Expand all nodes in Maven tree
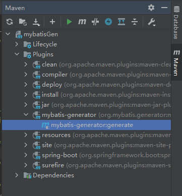 (122, 22)
